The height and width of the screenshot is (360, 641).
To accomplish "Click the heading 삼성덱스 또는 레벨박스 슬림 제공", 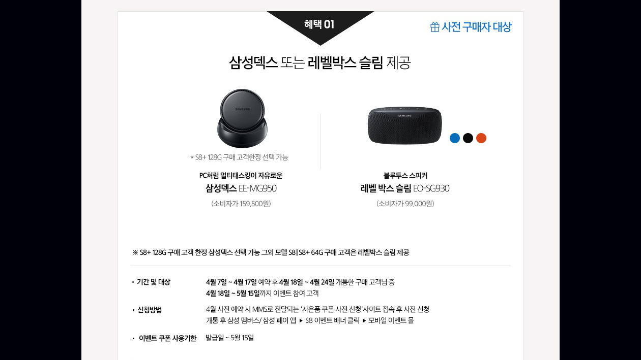I will coord(320,63).
